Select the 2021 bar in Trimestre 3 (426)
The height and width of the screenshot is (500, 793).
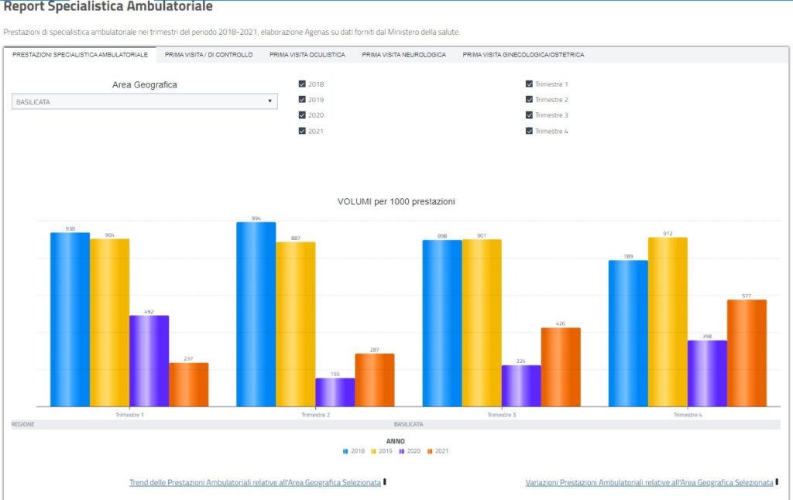pos(561,367)
